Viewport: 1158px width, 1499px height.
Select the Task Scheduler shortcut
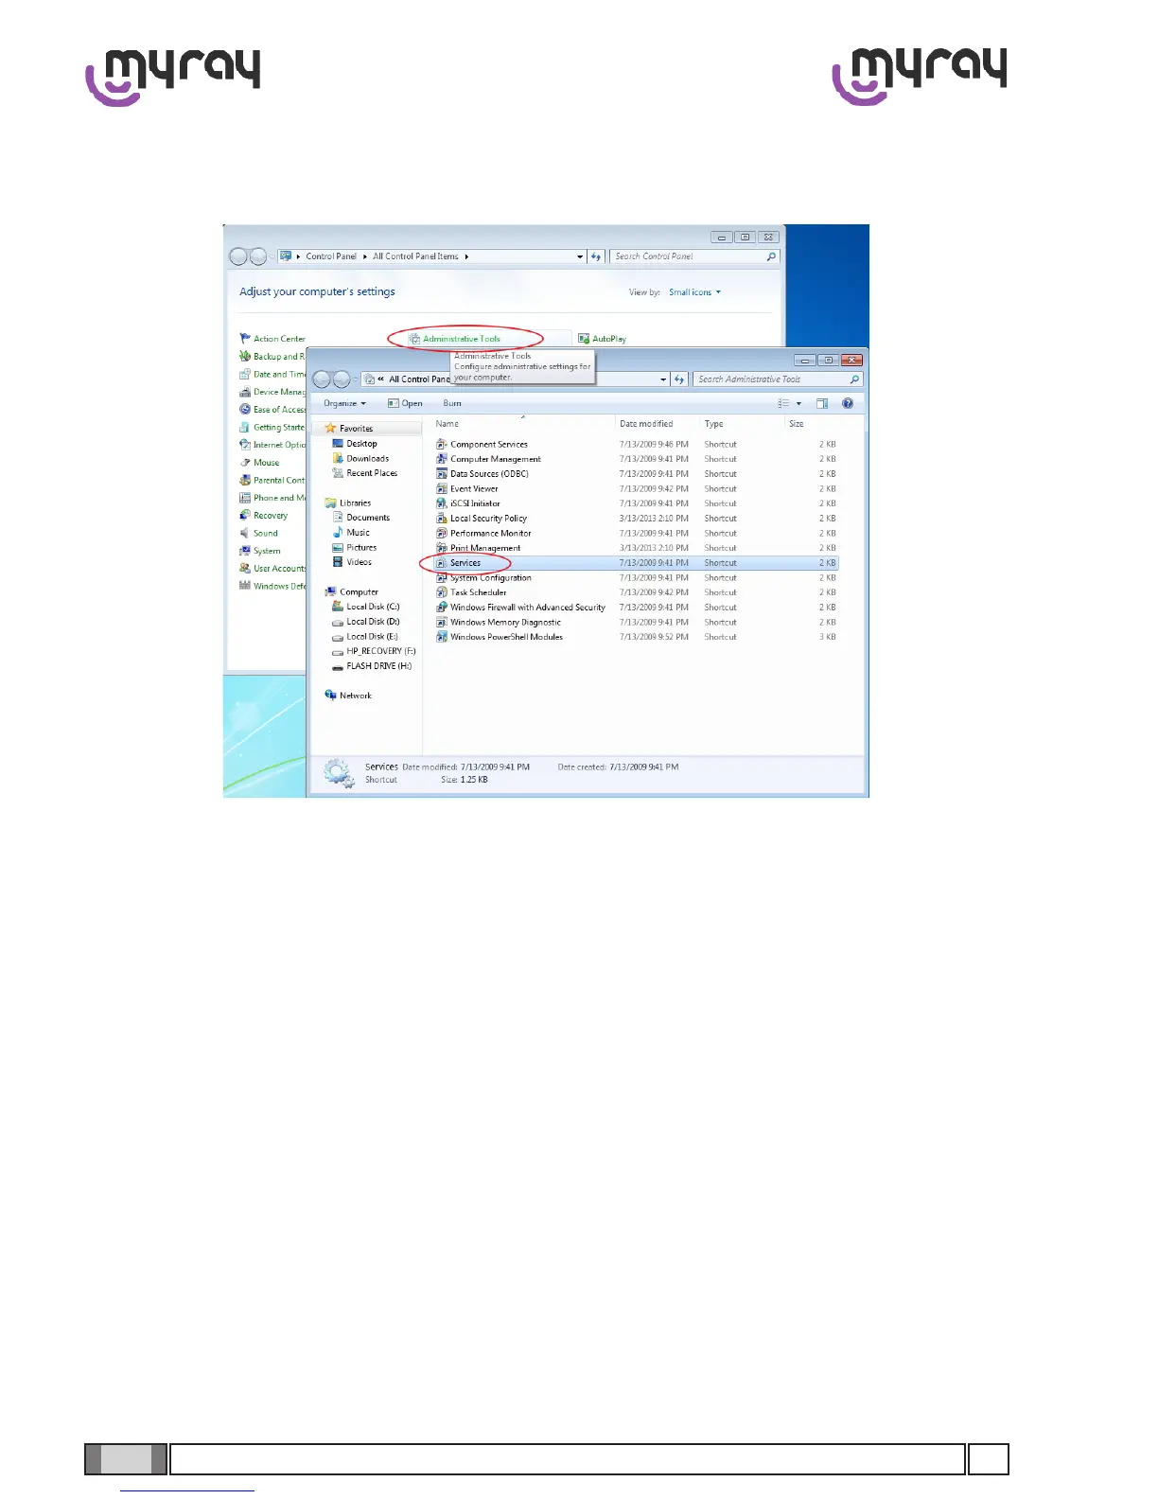471,592
